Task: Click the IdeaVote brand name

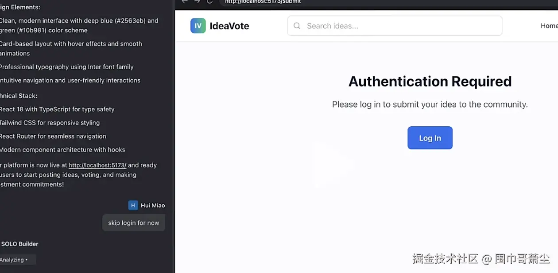Action: [x=229, y=26]
